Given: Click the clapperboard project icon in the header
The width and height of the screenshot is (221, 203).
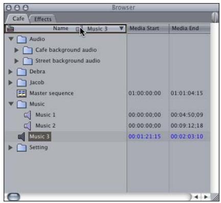Looking at the screenshot, I should tap(10, 29).
